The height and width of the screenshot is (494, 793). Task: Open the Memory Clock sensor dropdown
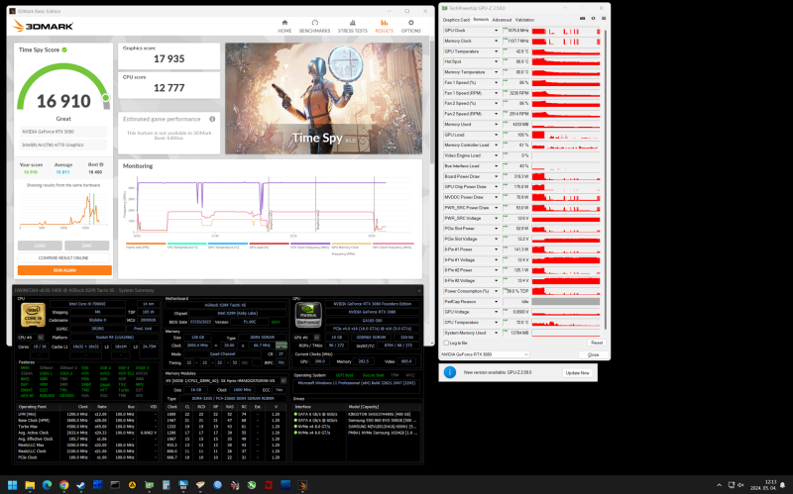(496, 41)
